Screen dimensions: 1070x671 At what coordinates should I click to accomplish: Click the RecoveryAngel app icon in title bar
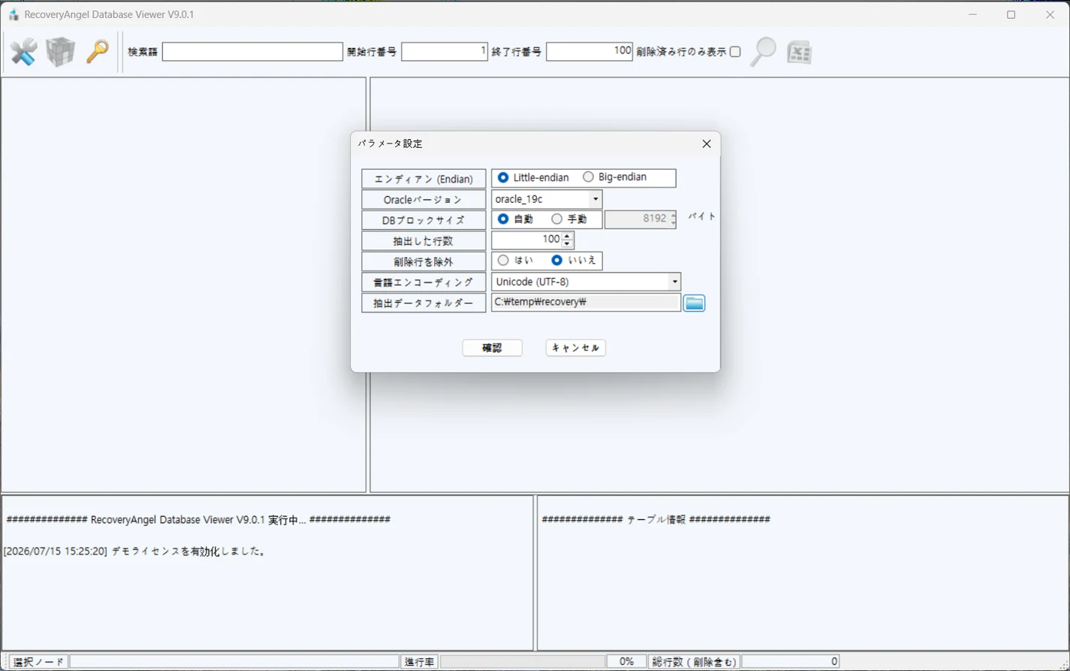13,14
